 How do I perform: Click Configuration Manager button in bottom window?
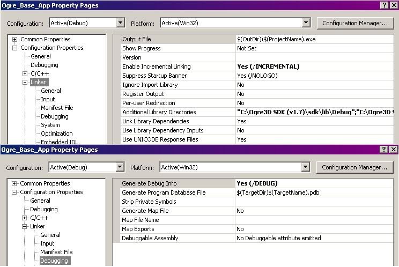(x=354, y=167)
